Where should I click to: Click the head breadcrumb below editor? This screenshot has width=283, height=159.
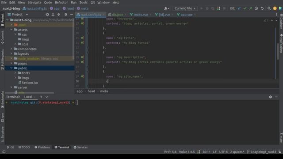92,91
